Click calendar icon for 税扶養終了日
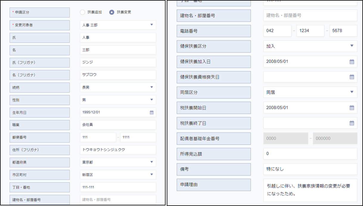The width and height of the screenshot is (363, 206). 352,123
